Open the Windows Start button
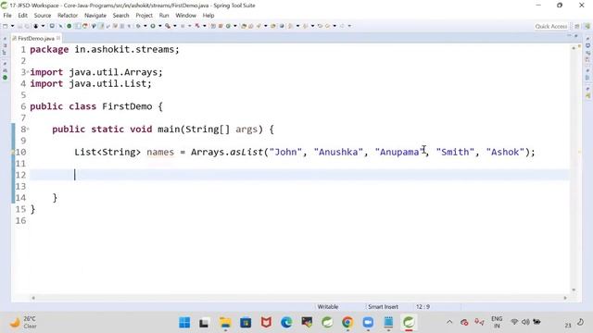This screenshot has width=593, height=333. coord(184,323)
